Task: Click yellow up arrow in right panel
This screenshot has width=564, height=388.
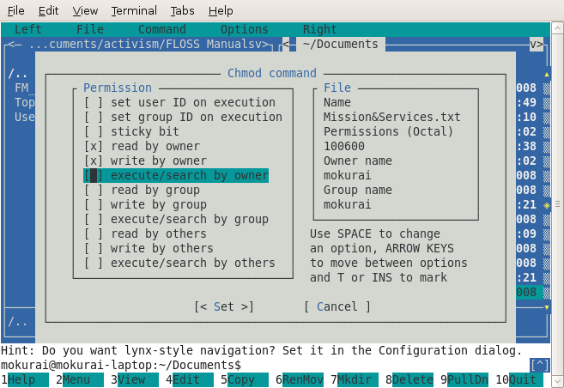Action: point(547,75)
